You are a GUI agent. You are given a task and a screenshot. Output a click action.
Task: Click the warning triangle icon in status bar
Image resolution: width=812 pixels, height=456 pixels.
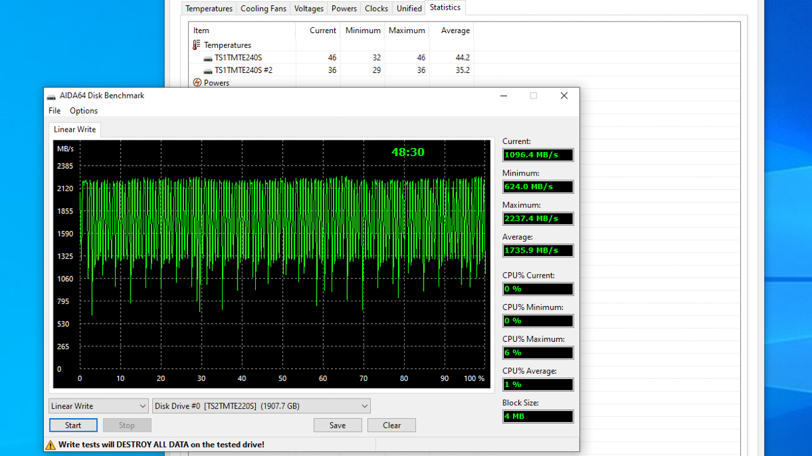coord(51,445)
